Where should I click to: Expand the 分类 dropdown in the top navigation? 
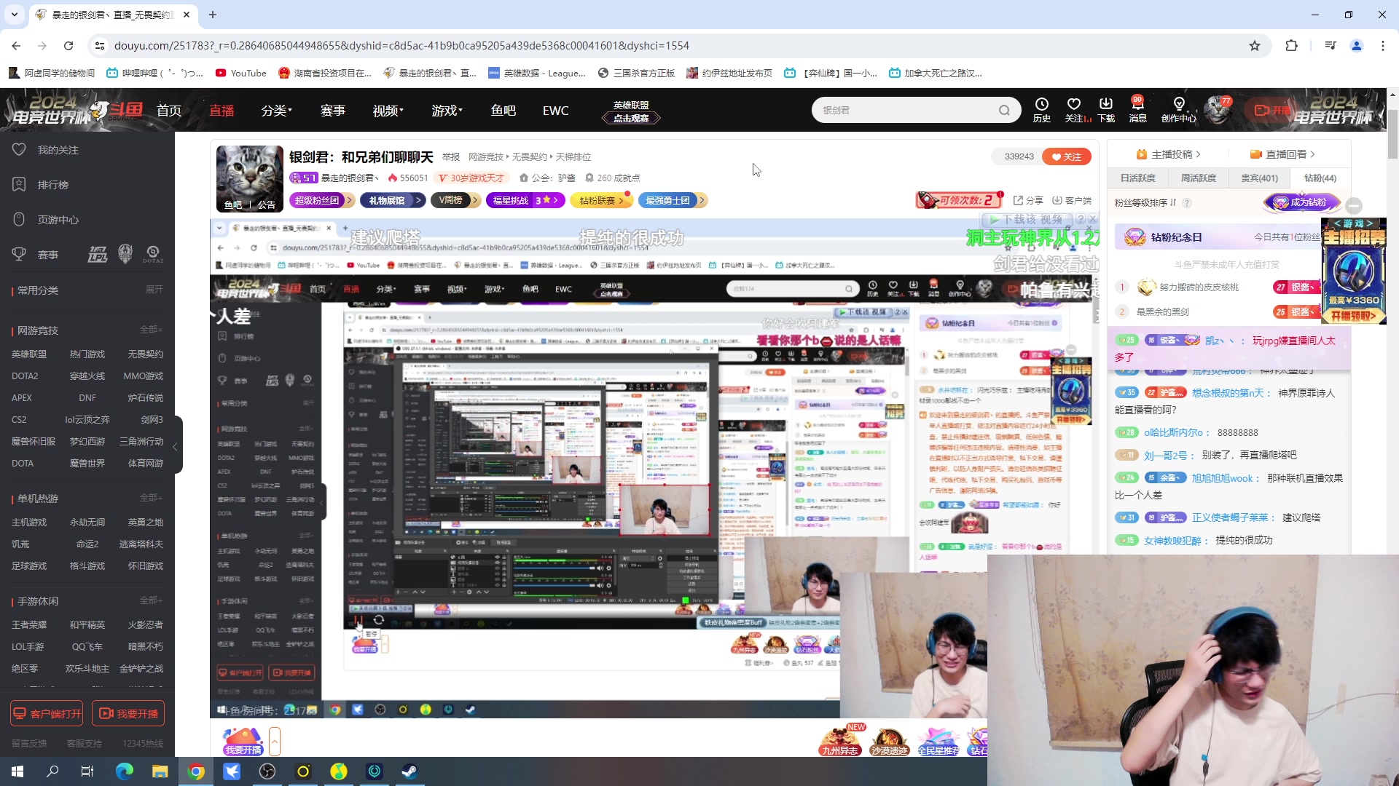(x=276, y=110)
